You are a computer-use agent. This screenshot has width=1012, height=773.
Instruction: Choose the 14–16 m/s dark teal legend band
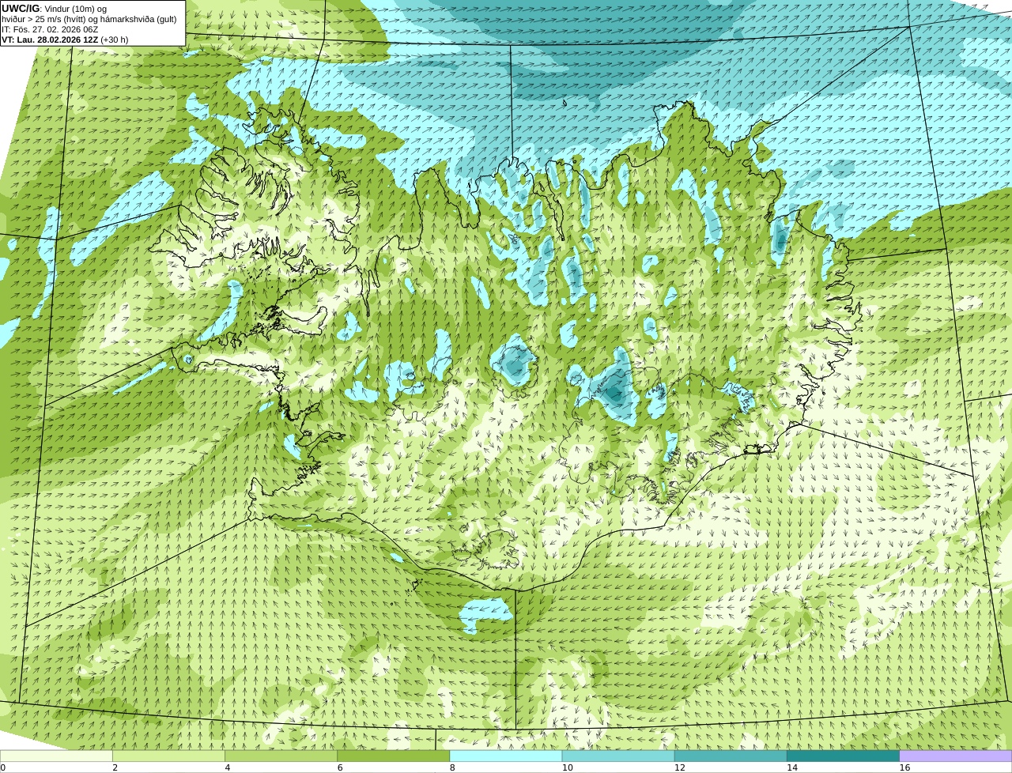tap(843, 756)
